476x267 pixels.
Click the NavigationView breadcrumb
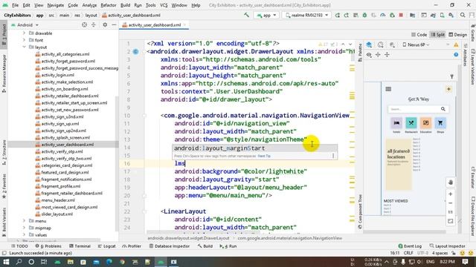coord(289,238)
